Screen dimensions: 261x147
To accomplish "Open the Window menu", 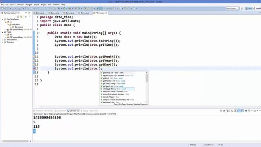I will click(x=56, y=4).
